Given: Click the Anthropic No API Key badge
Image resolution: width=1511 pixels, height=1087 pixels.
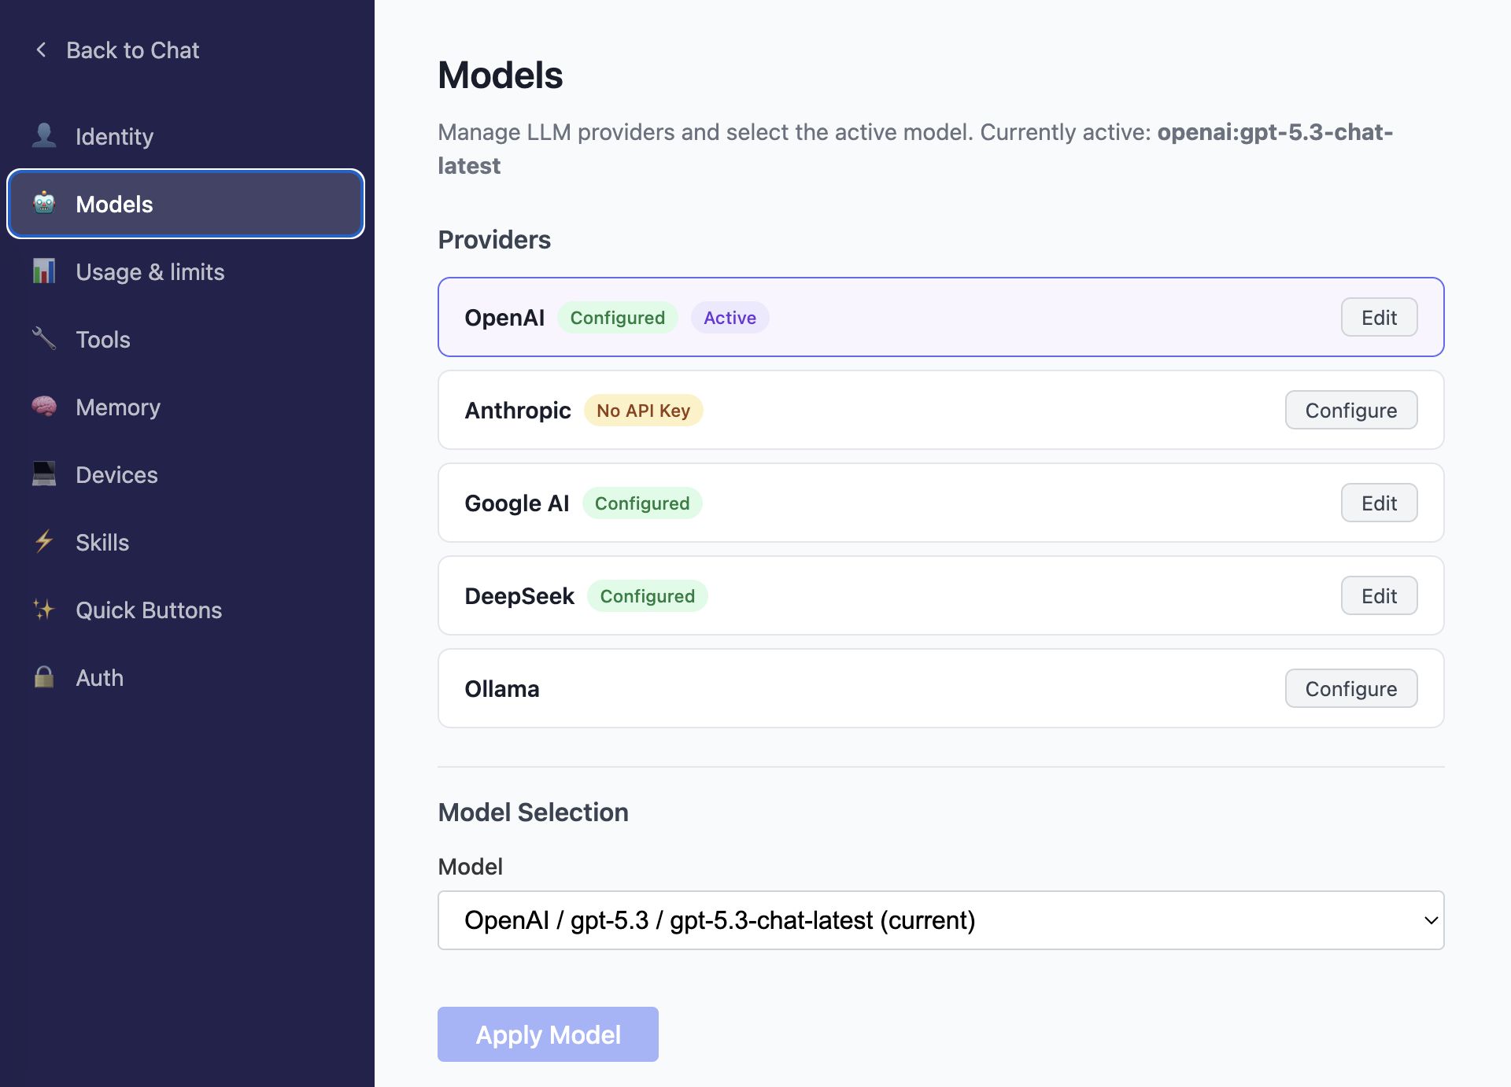Looking at the screenshot, I should point(643,411).
